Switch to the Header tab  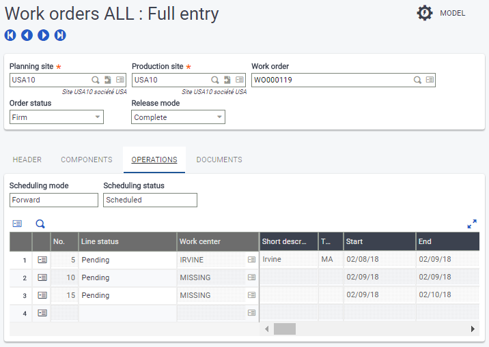(27, 160)
